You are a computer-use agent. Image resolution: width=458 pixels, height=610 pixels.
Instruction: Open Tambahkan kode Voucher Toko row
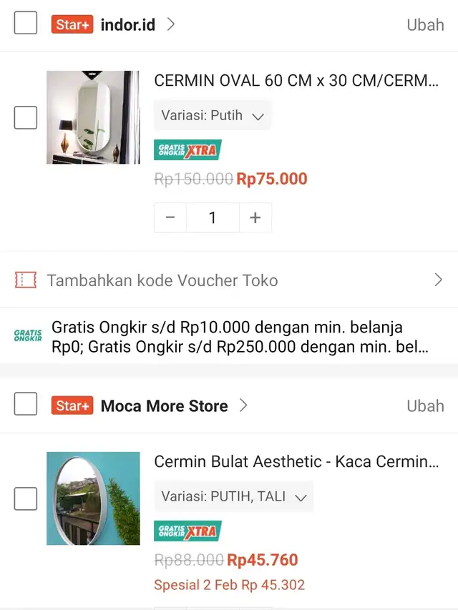coord(229,280)
